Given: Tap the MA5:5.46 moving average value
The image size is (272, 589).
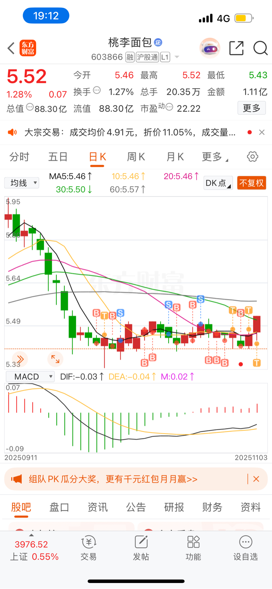Looking at the screenshot, I should click(71, 176).
